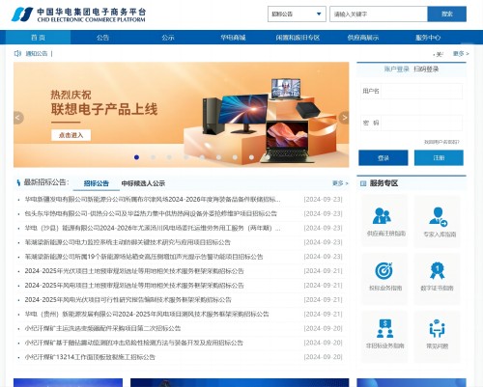
Task: Open 小纪汗煤矿主运洗选皮带辊 announcement
Action: (x=102, y=328)
